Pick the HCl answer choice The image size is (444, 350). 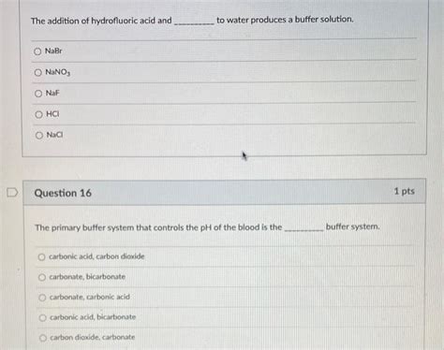[38, 114]
